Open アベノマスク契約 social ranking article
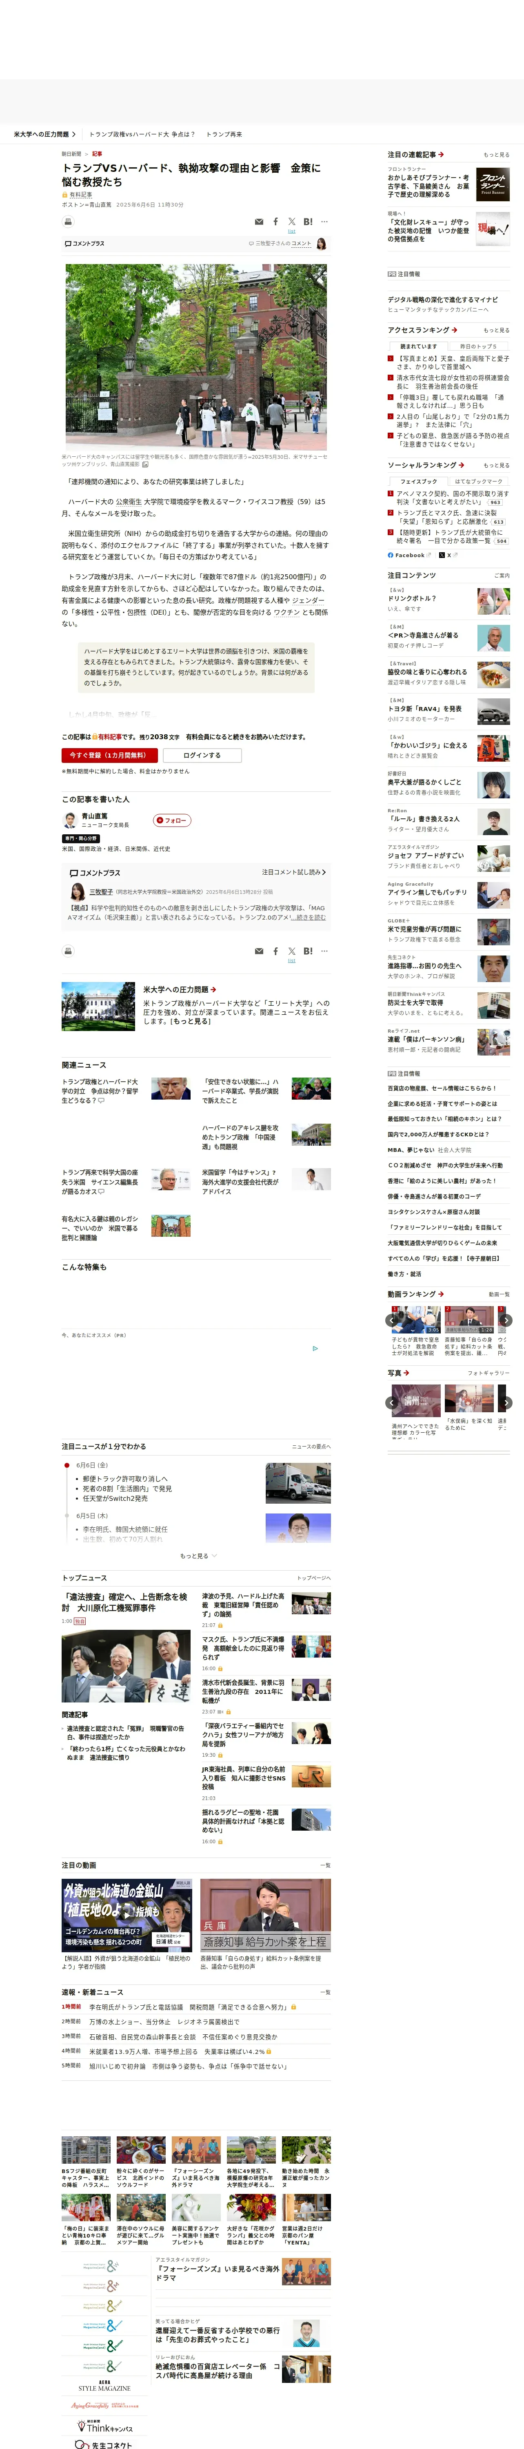524x2449 pixels. click(453, 498)
